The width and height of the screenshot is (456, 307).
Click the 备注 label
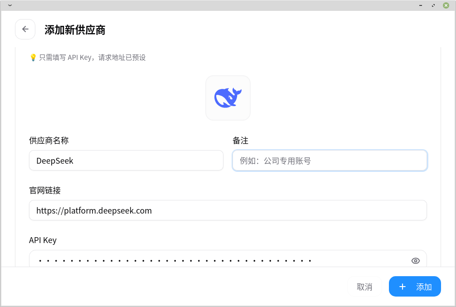[241, 141]
